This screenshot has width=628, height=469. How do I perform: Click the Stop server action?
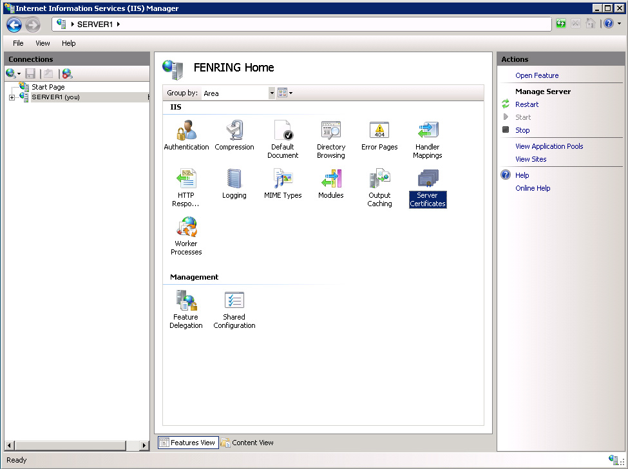coord(522,130)
